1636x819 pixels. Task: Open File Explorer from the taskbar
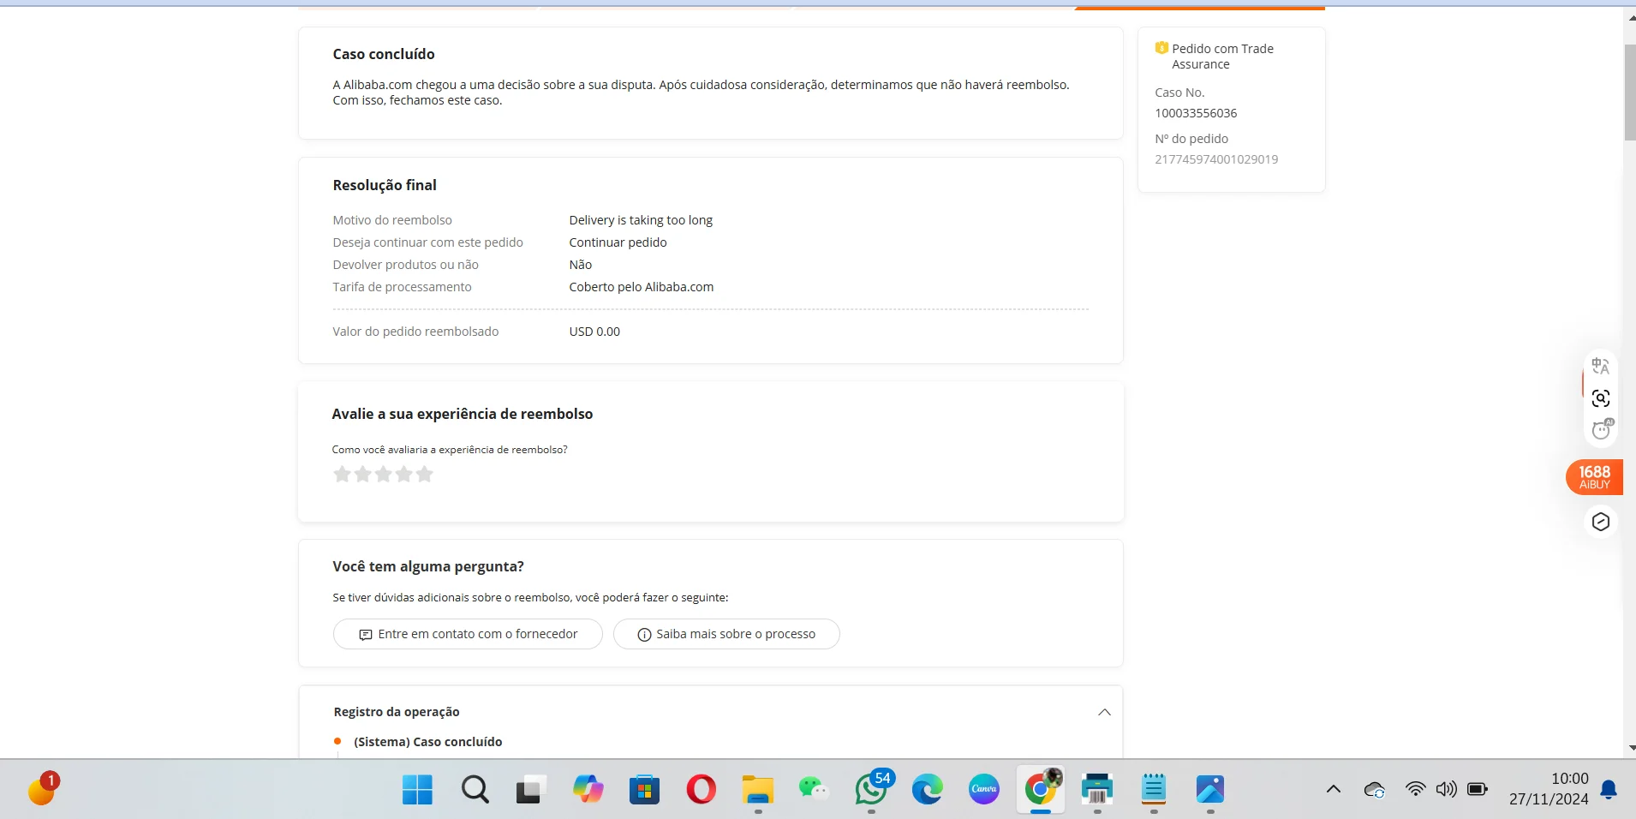click(x=757, y=789)
